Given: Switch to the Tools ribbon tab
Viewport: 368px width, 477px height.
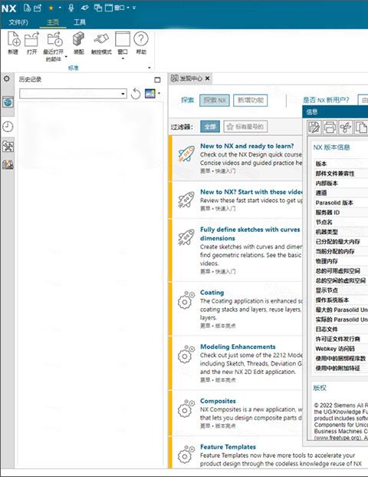Looking at the screenshot, I should tap(80, 22).
